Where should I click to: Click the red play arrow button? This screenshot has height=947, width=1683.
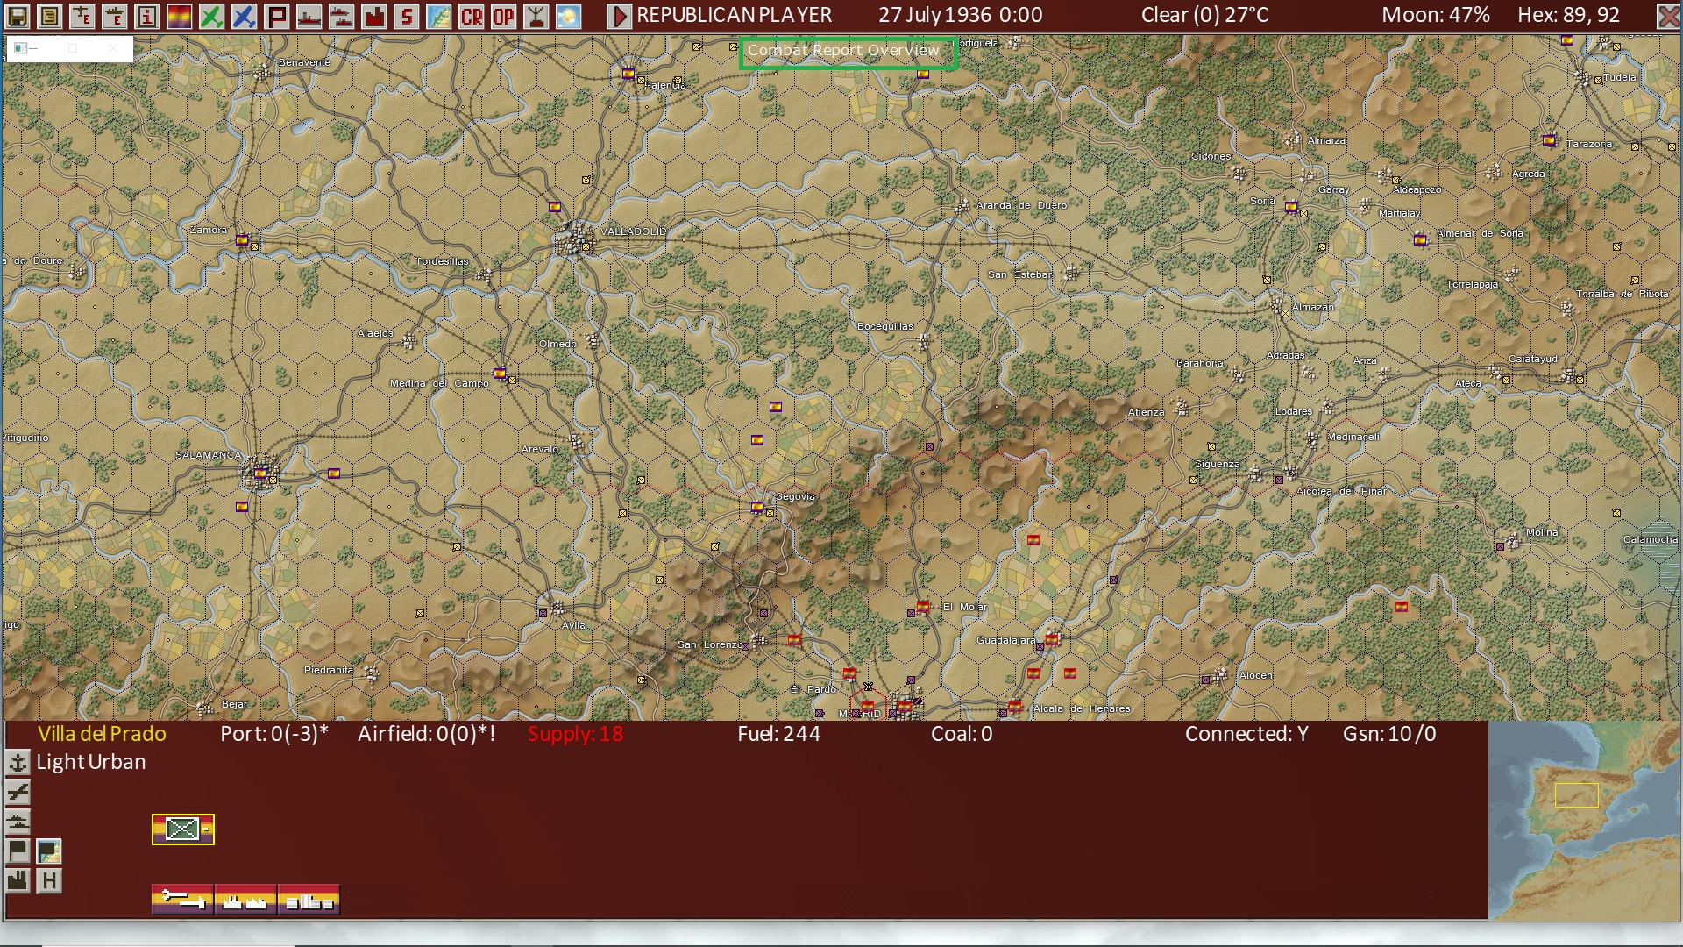[x=619, y=16]
